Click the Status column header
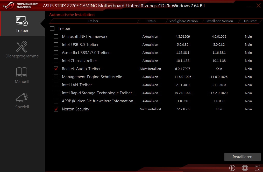263x172 pixels. (x=151, y=21)
